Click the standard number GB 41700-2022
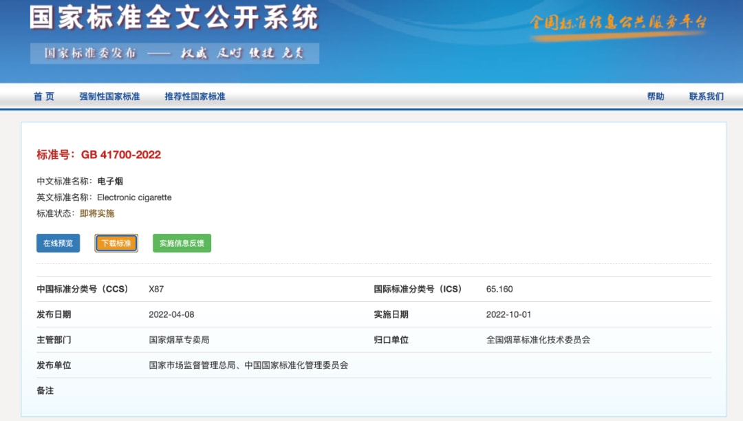This screenshot has height=421, width=743. tap(120, 155)
